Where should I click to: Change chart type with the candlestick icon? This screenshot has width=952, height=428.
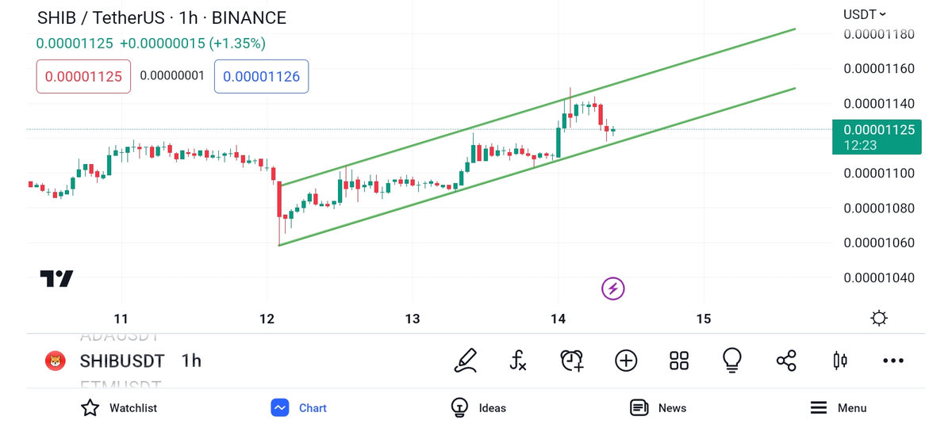pos(839,361)
